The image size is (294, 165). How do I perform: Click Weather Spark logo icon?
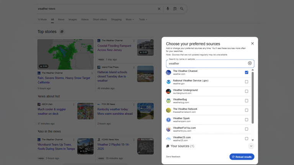[168, 120]
